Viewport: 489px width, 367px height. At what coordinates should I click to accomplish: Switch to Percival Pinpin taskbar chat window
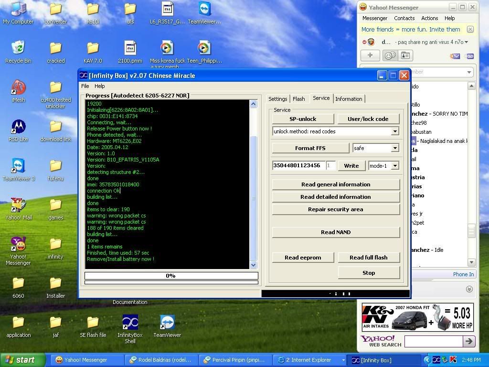[235, 360]
